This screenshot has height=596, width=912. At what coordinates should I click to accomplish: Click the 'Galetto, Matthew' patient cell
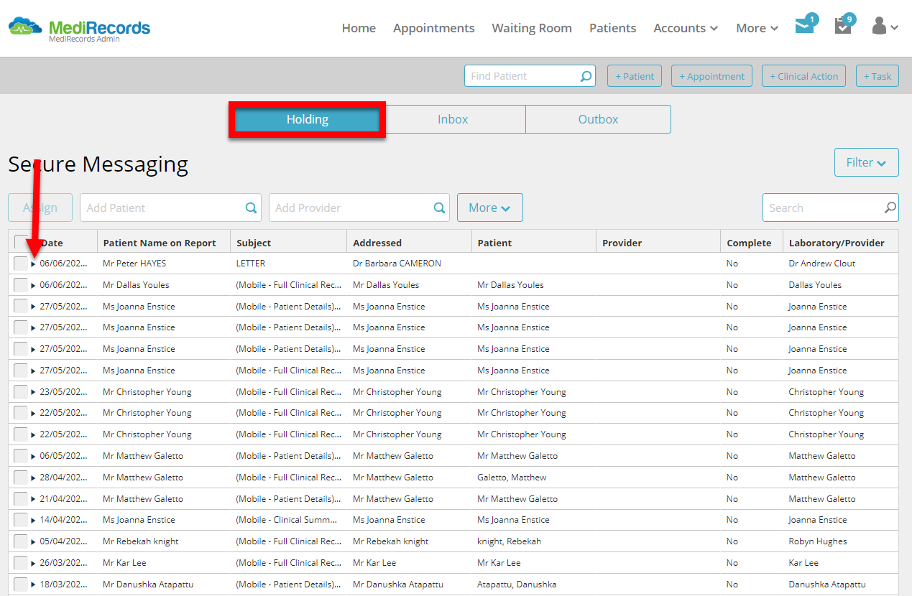pyautogui.click(x=512, y=478)
